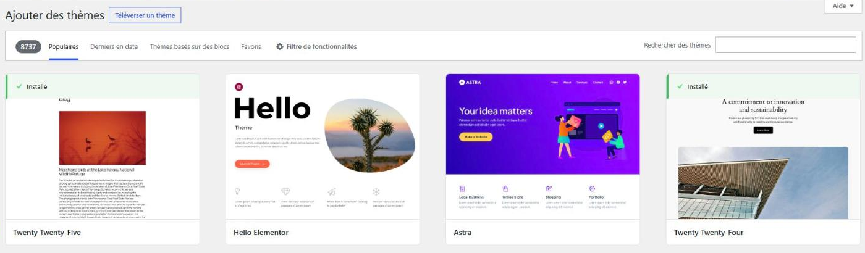Image resolution: width=865 pixels, height=253 pixels.
Task: Click the diamond icon in Hello preview
Action: pos(285,191)
